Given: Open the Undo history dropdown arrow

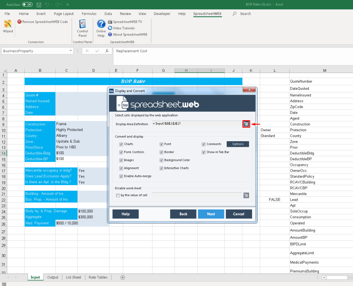Looking at the screenshot, I should pos(51,4).
